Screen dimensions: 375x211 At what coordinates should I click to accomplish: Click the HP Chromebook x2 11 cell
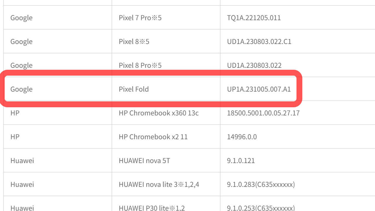pos(153,137)
